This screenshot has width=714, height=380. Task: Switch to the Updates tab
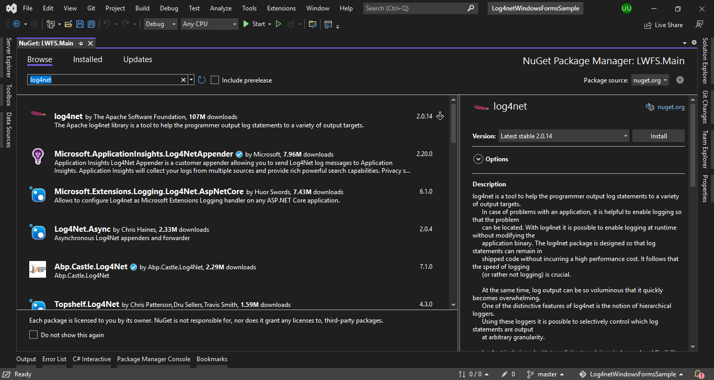(138, 60)
